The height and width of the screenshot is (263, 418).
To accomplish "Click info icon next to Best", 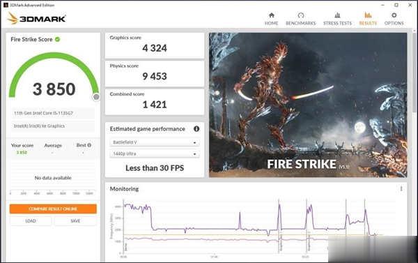I will (89, 145).
